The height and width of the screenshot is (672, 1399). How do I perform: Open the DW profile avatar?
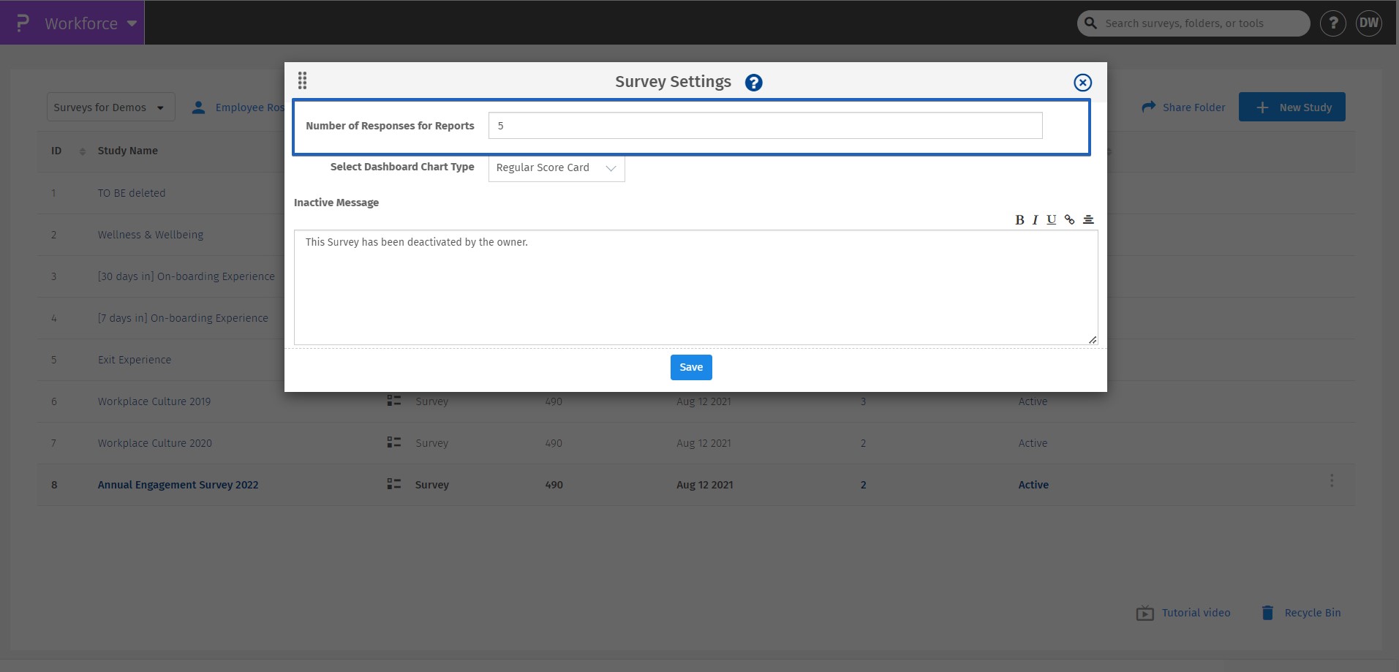(x=1368, y=23)
